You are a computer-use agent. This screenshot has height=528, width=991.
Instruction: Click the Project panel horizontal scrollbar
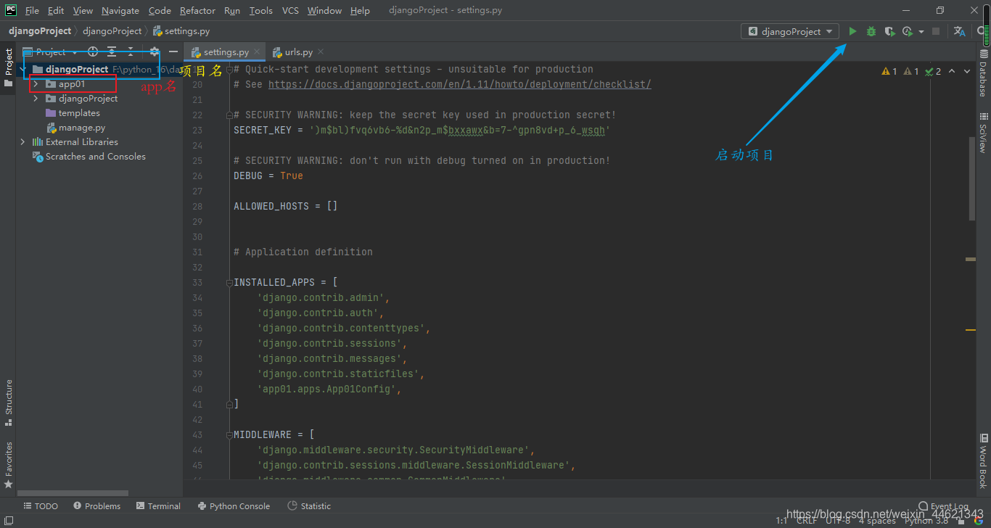73,492
